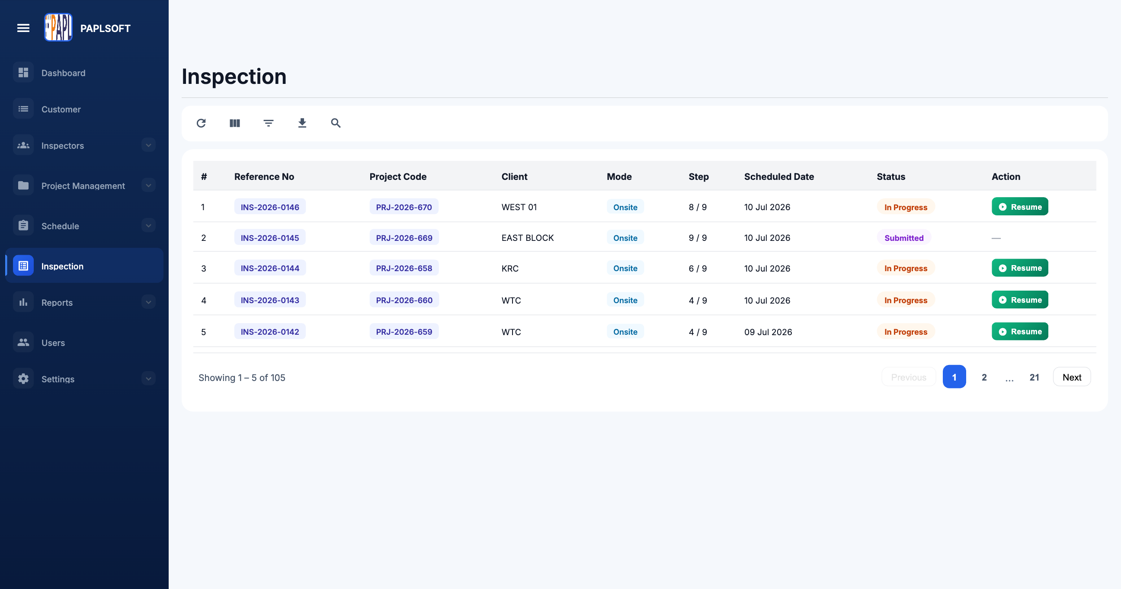Go to the Next page
1121x589 pixels.
(1071, 377)
